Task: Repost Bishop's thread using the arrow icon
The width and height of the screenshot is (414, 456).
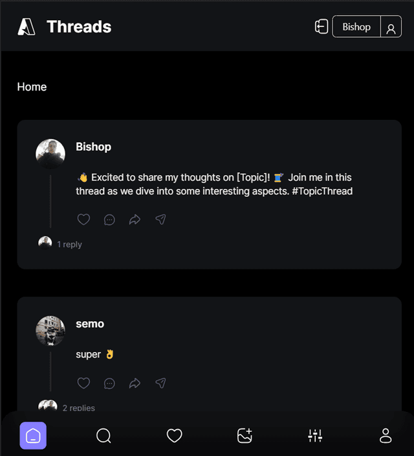Action: tap(135, 220)
